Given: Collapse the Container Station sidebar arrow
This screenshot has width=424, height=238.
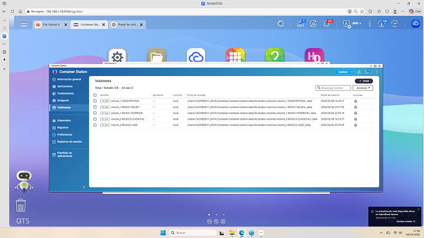Looking at the screenshot, I should 84,186.
